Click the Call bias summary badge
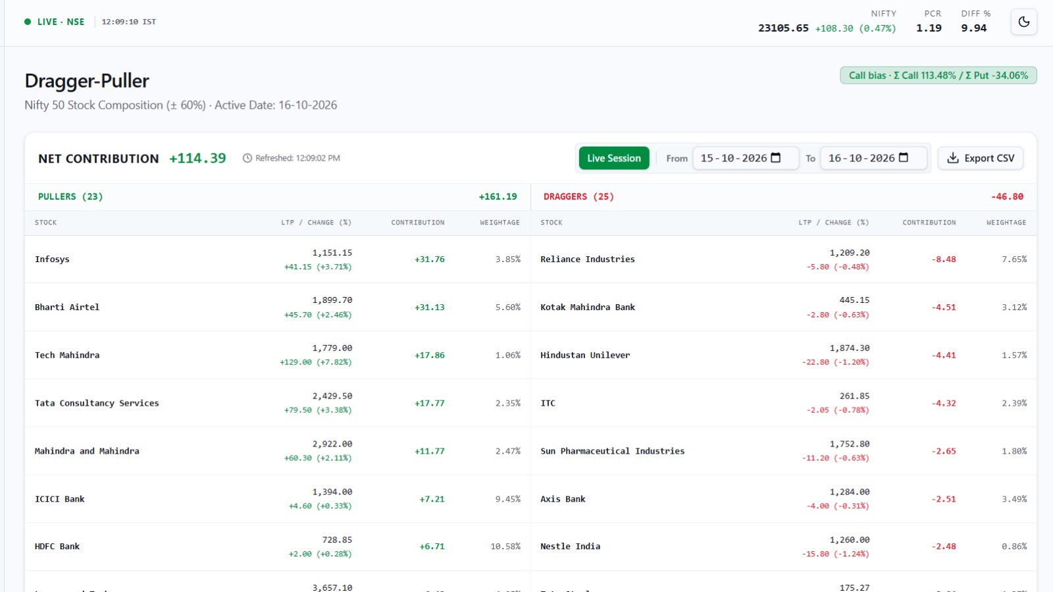This screenshot has height=592, width=1053. (x=938, y=76)
